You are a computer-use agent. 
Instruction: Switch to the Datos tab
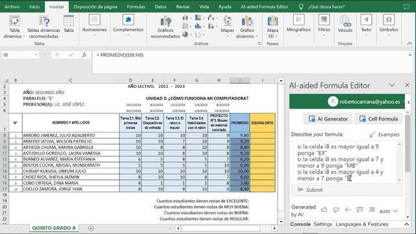coord(161,6)
